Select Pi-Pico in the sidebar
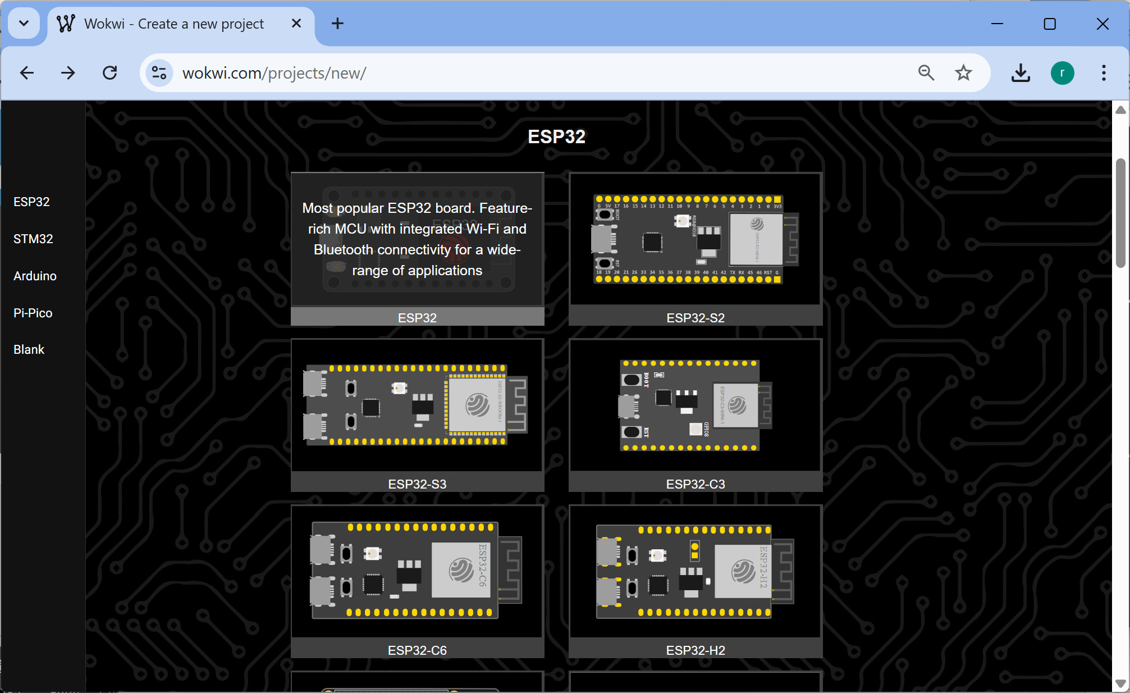Viewport: 1130px width, 693px height. [x=33, y=313]
